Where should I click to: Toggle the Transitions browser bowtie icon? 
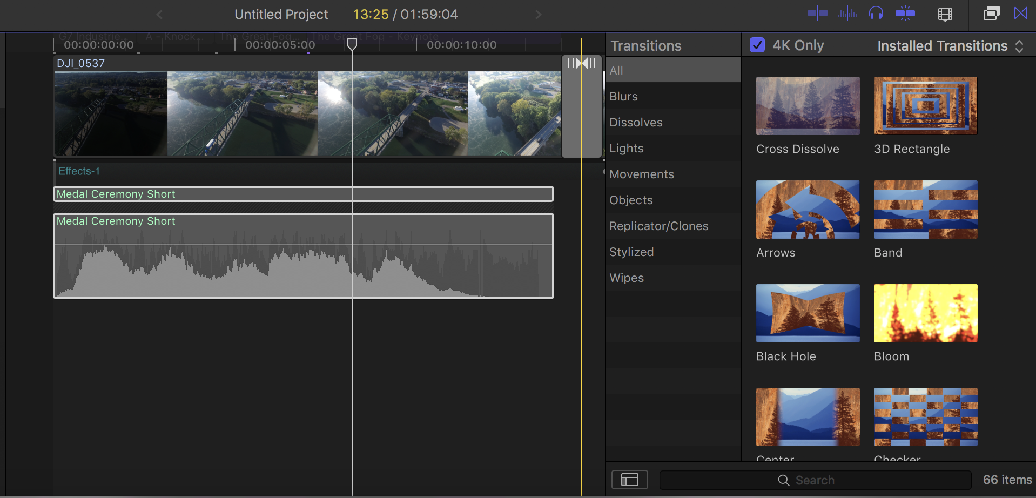(1021, 14)
